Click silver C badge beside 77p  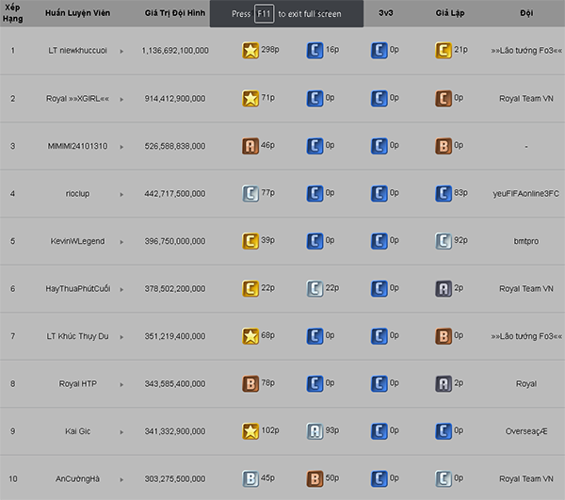[x=250, y=193]
